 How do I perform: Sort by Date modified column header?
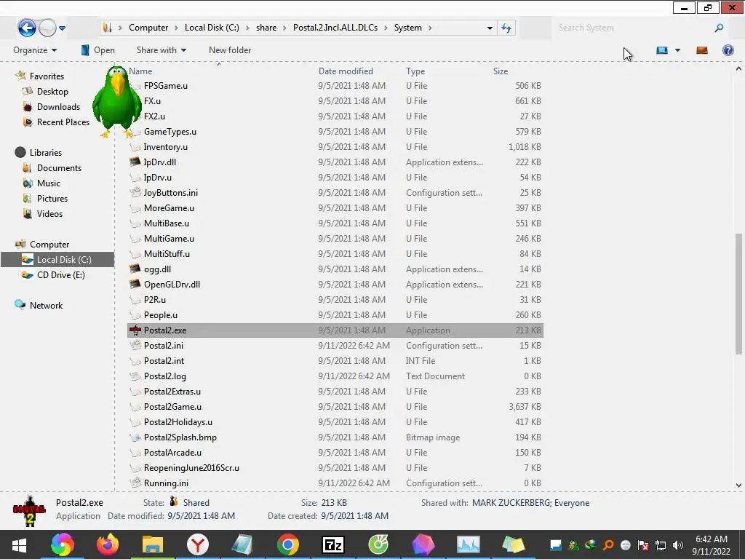coord(346,71)
